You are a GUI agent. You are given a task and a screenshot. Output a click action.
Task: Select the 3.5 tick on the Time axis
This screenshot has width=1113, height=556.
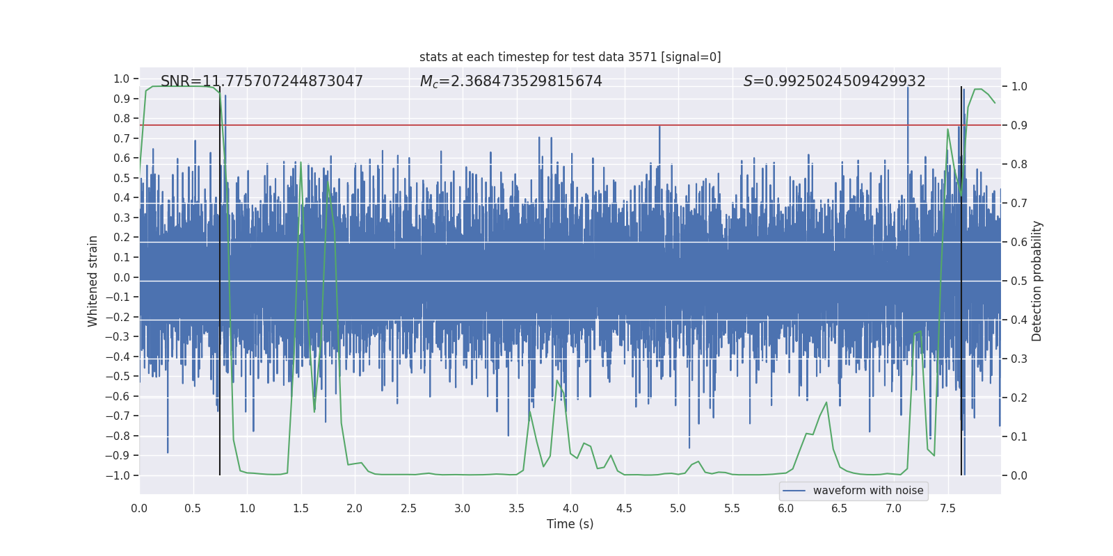pos(516,508)
